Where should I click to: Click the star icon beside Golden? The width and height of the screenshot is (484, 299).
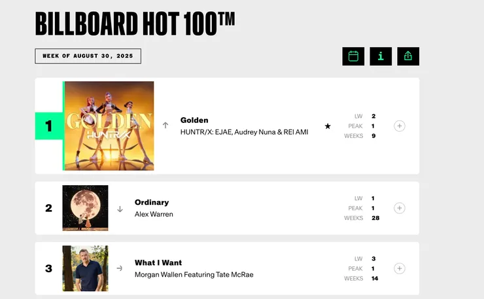[328, 126]
